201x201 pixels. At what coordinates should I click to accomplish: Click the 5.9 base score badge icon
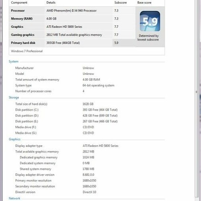pos(150,21)
